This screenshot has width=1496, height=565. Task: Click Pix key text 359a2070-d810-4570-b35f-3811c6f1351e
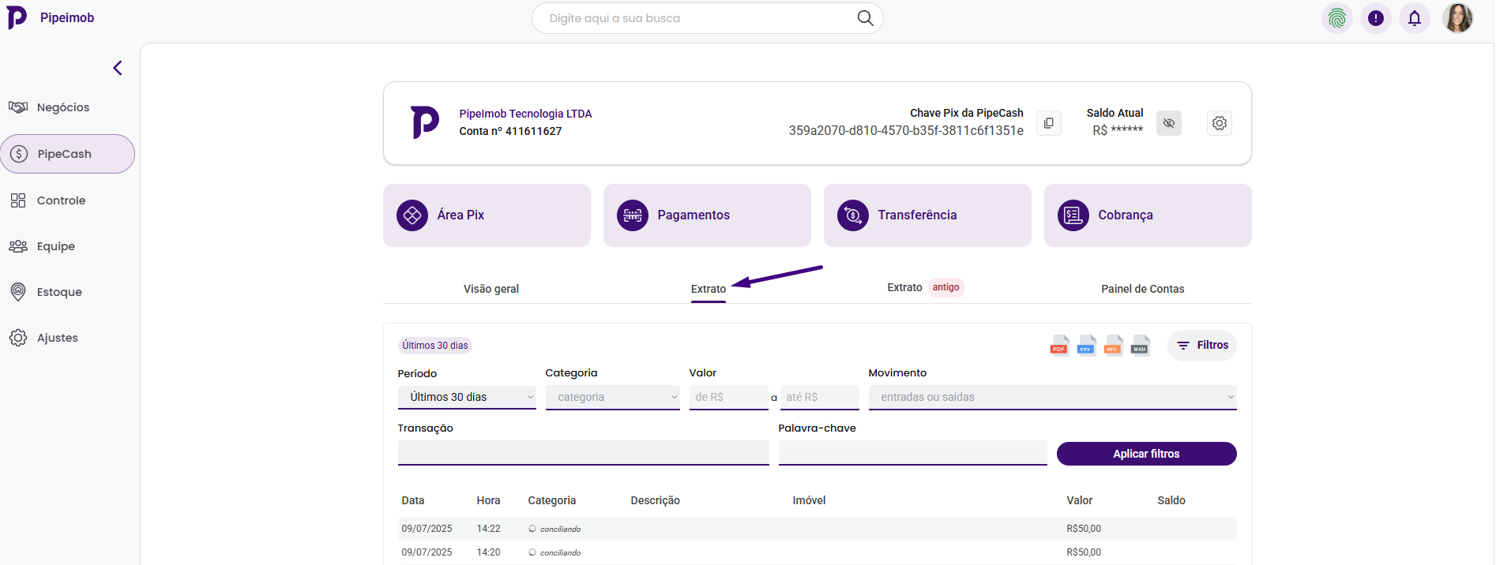pyautogui.click(x=906, y=131)
